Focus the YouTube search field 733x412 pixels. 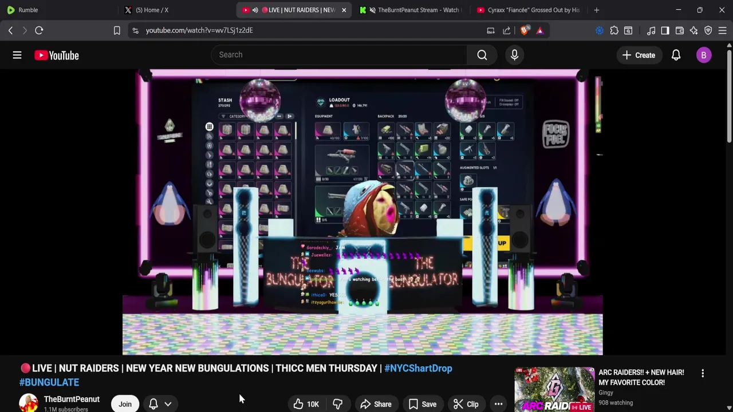pos(339,55)
